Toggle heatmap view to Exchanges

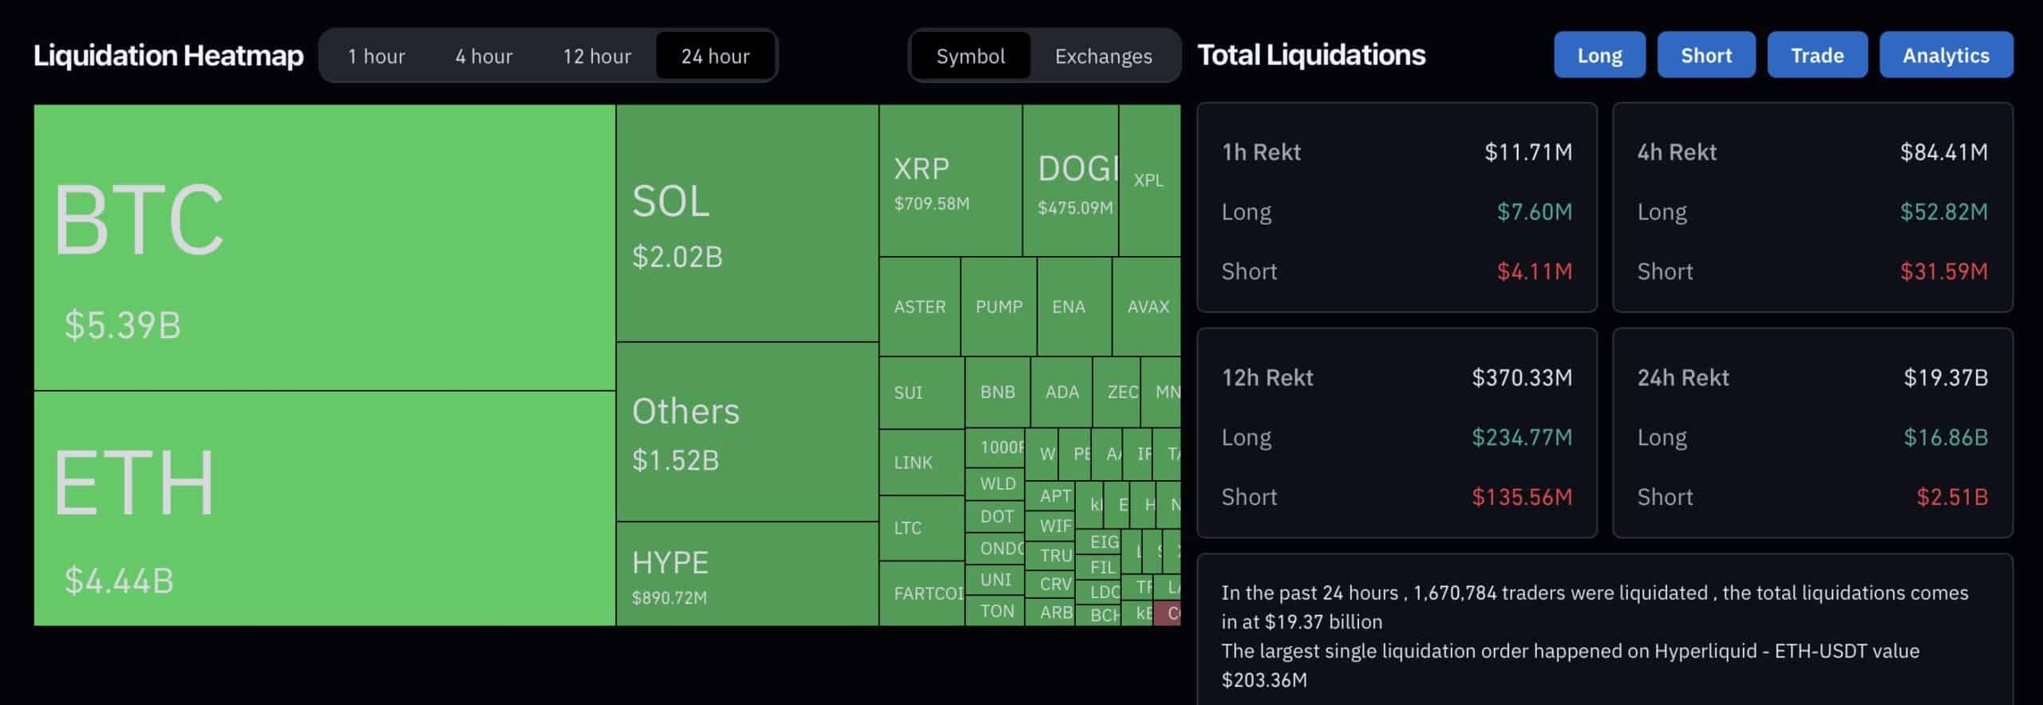(x=1103, y=56)
